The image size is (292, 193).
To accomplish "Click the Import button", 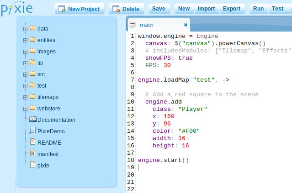I will (207, 9).
